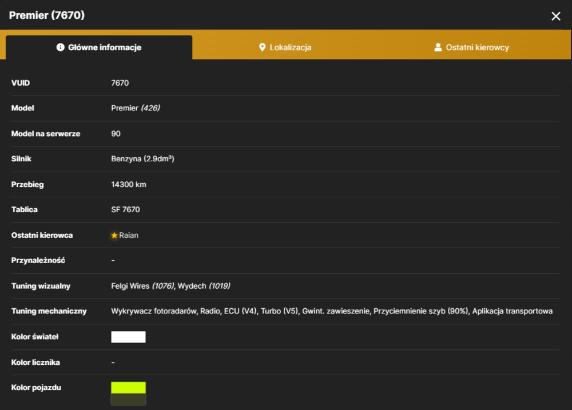The image size is (572, 410).
Task: Click the Przynależność row label
Action: [38, 260]
